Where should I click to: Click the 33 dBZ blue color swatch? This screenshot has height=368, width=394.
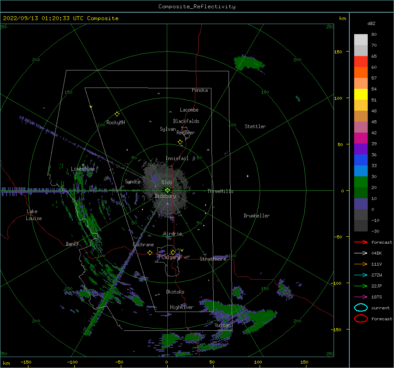point(361,160)
